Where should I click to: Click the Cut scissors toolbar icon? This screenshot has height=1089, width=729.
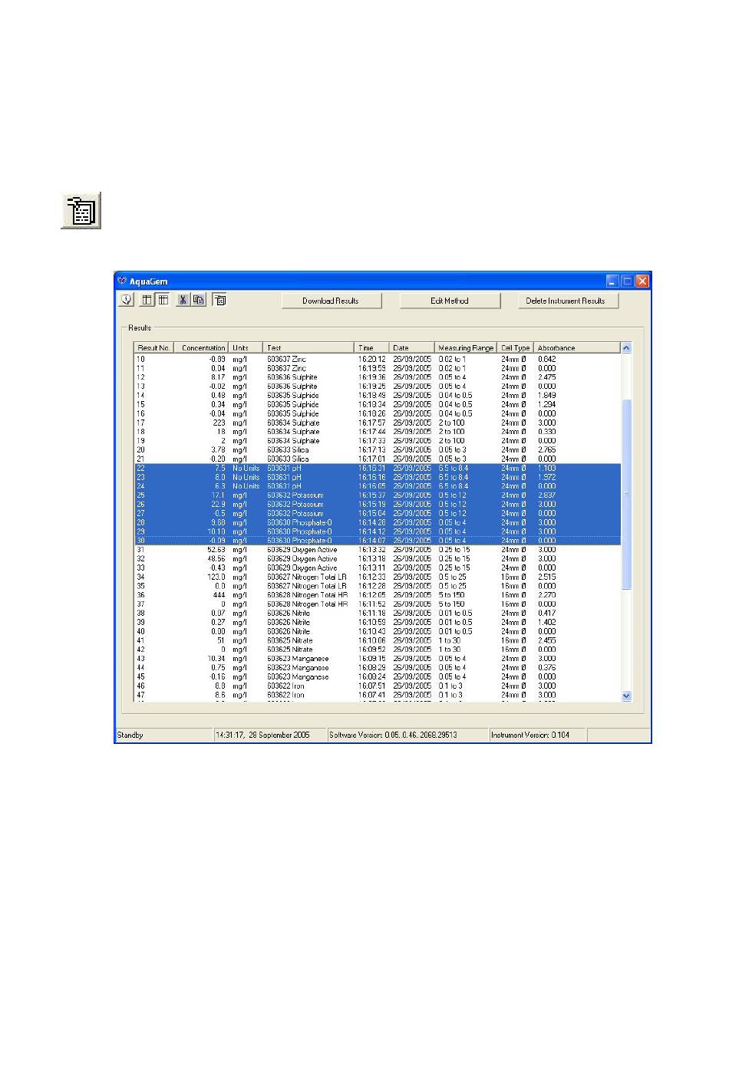pos(183,300)
